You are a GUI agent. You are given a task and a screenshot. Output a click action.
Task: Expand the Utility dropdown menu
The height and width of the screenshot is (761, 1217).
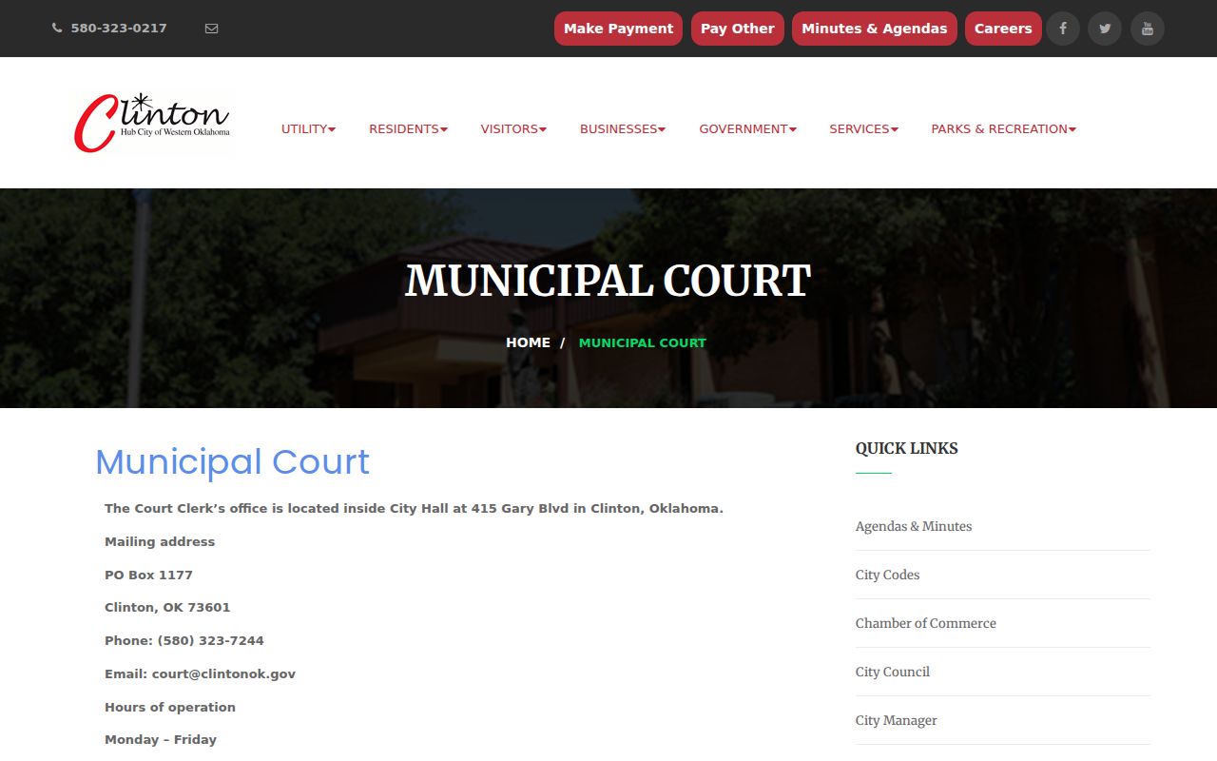tap(308, 129)
